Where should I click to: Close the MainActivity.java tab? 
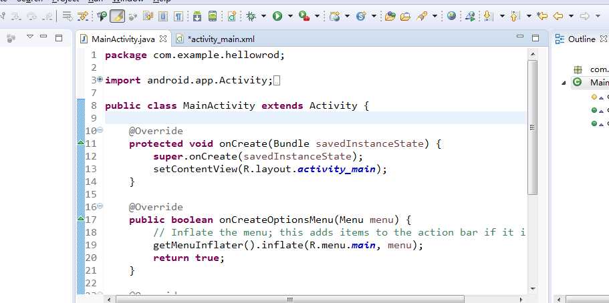(163, 39)
